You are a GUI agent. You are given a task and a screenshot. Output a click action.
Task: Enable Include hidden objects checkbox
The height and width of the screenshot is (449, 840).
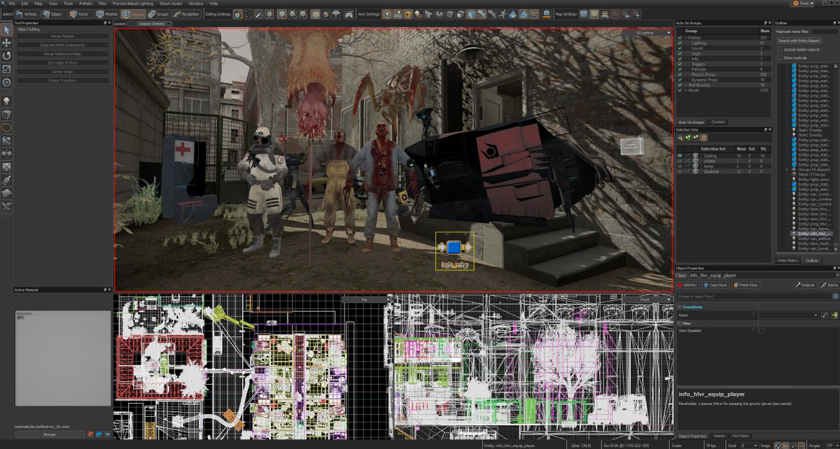780,49
